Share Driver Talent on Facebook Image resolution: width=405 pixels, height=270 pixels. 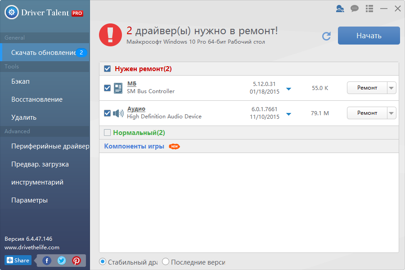(x=46, y=260)
